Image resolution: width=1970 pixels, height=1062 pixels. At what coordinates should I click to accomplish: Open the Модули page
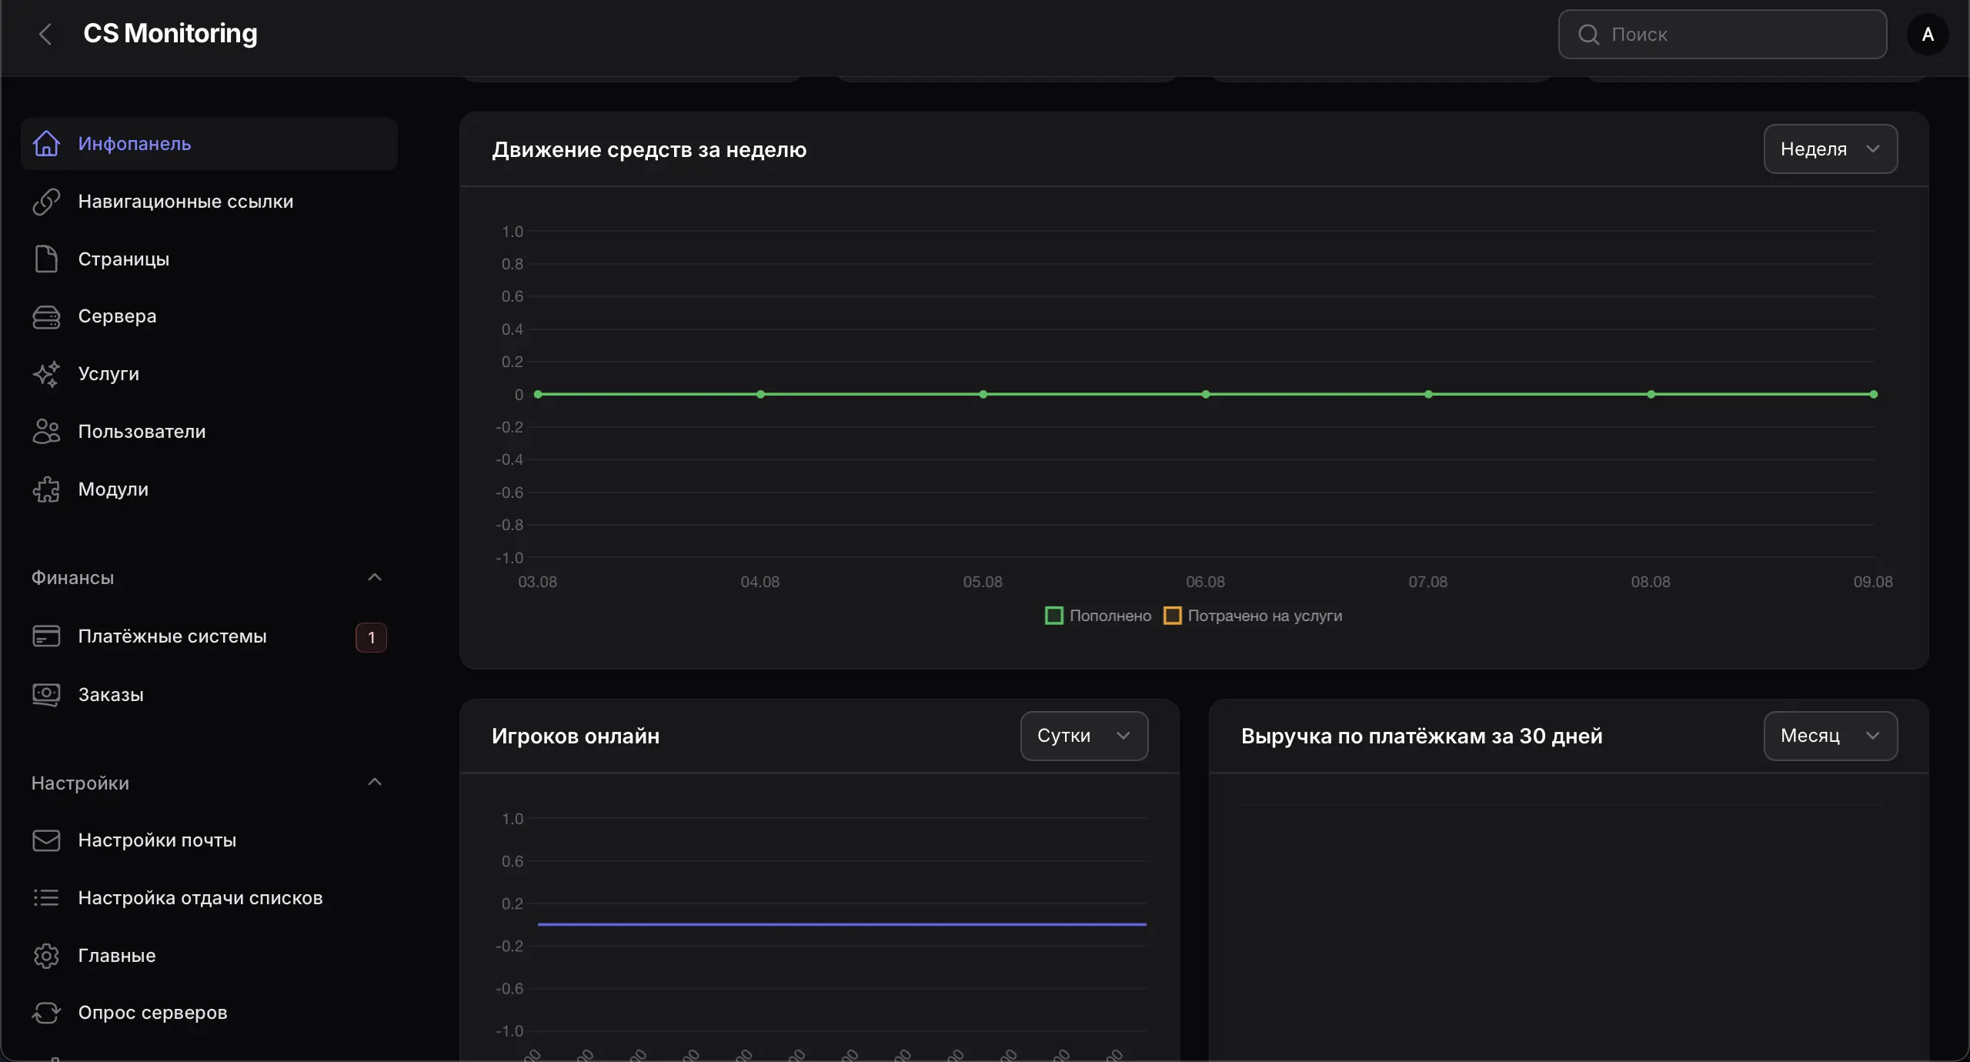click(209, 489)
